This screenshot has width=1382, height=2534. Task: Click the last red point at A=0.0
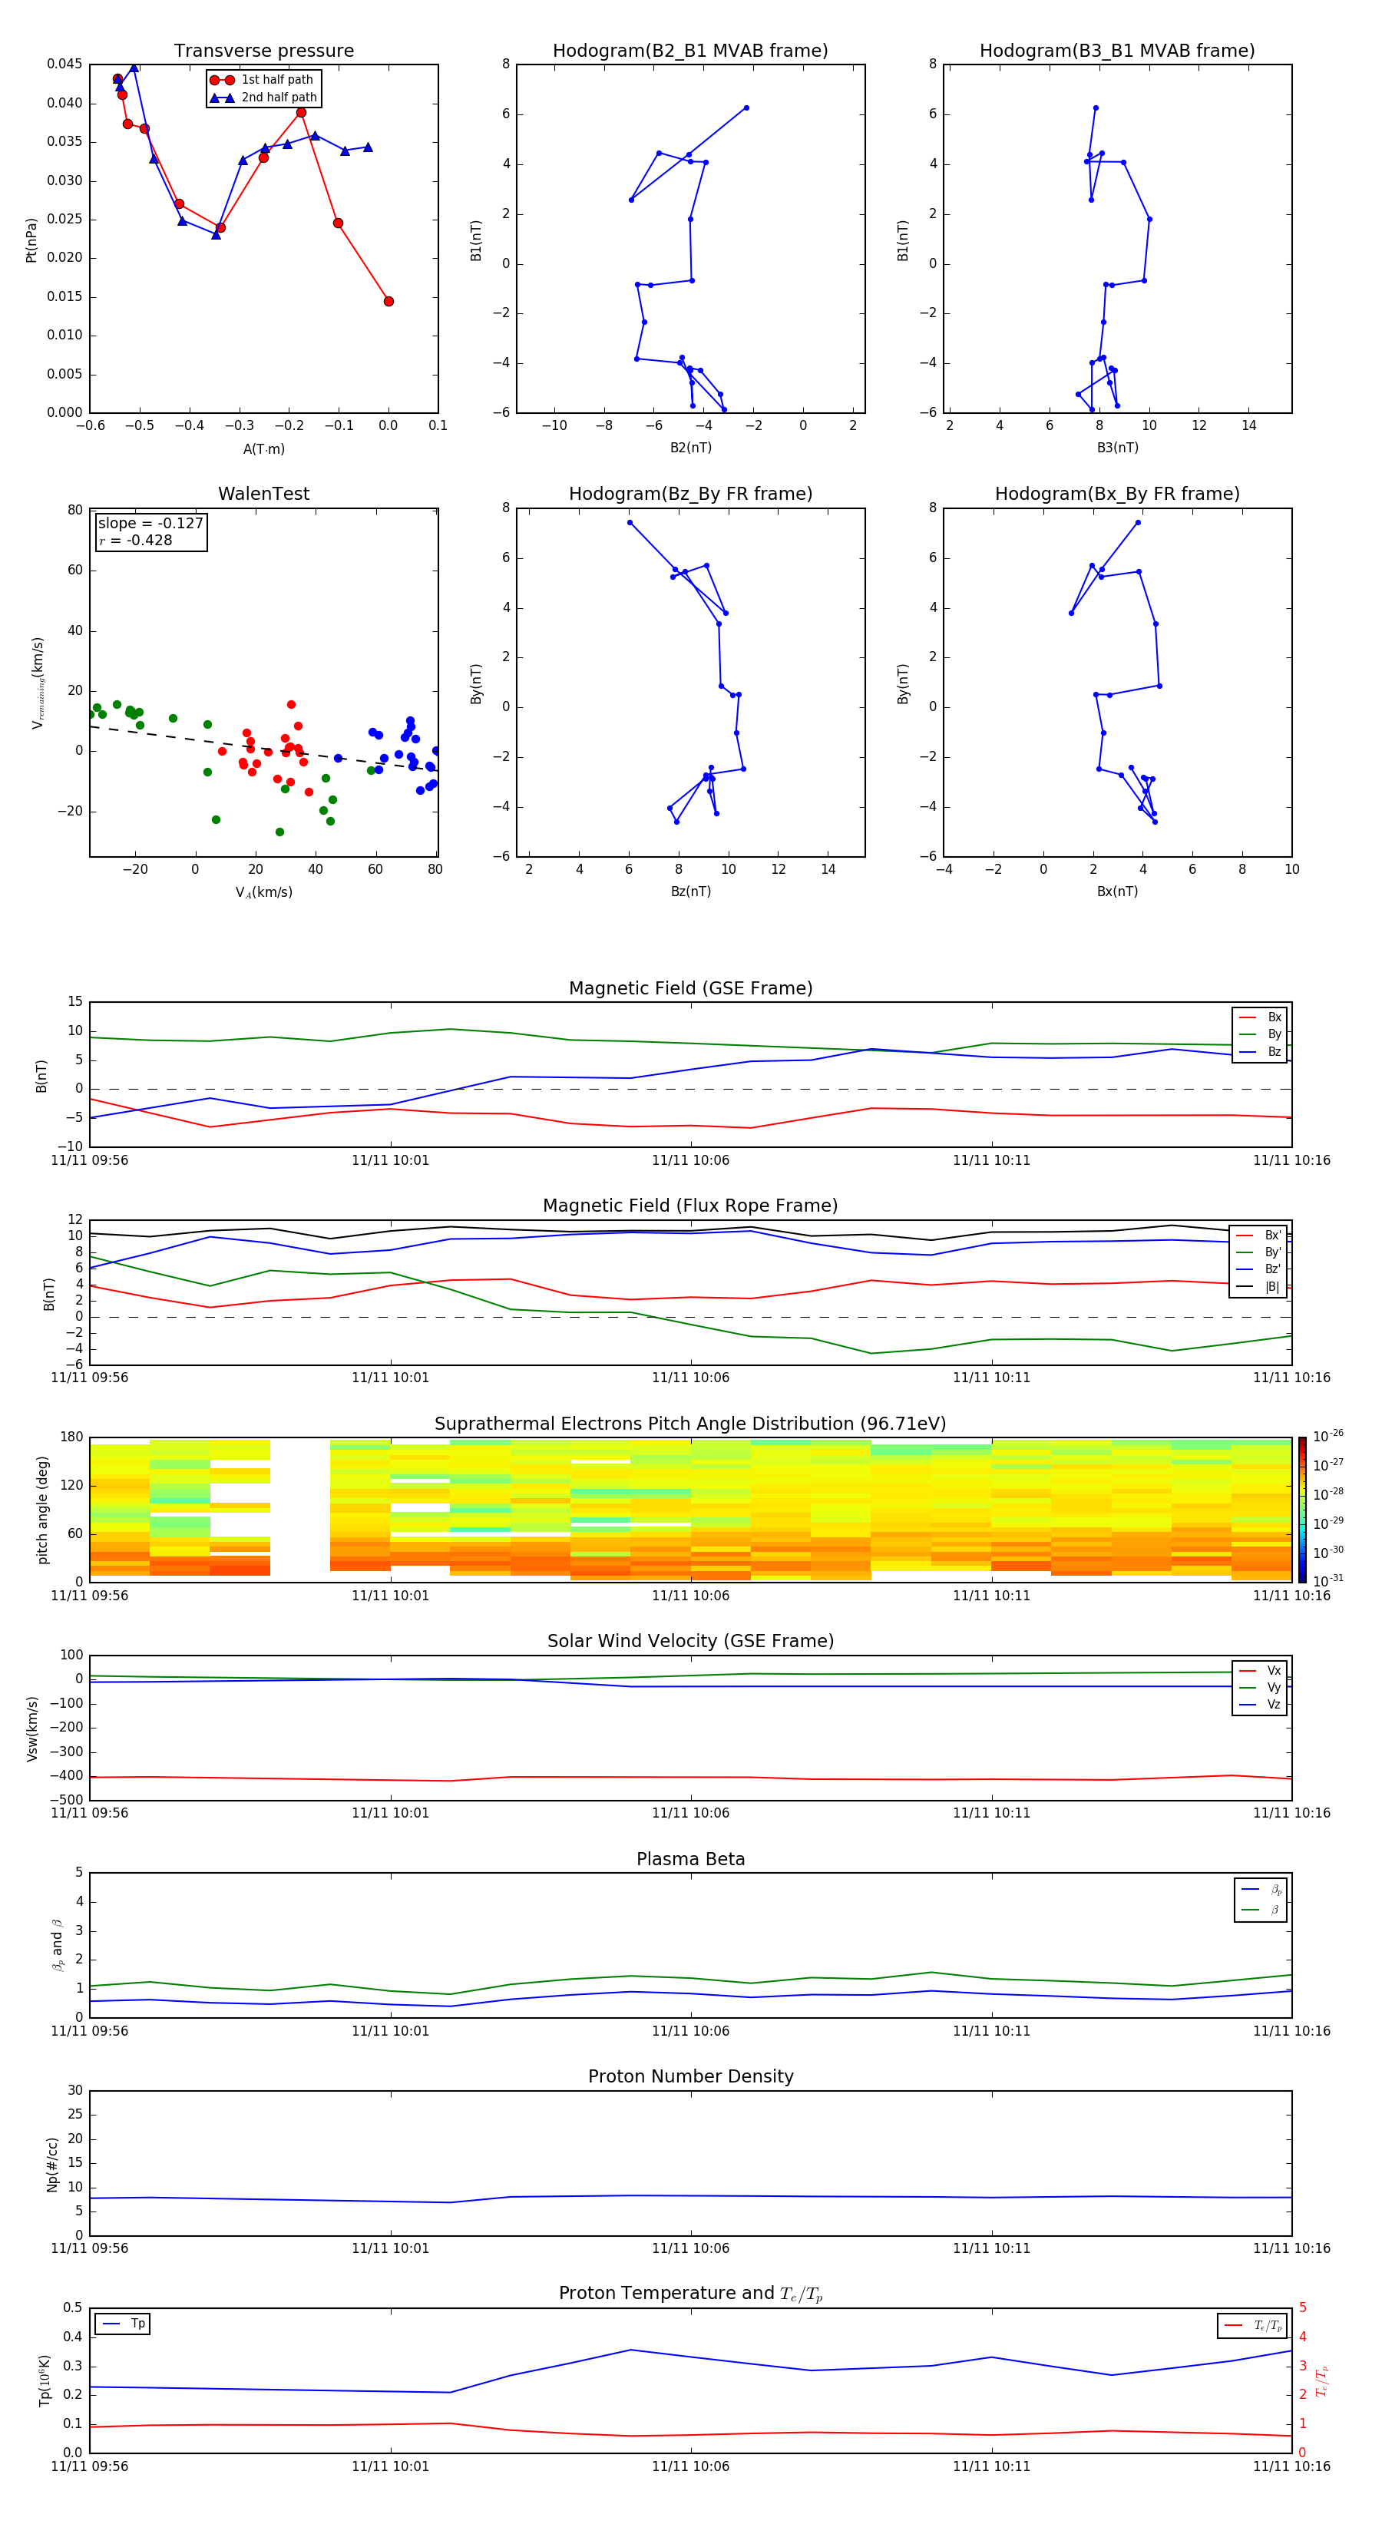coord(388,301)
